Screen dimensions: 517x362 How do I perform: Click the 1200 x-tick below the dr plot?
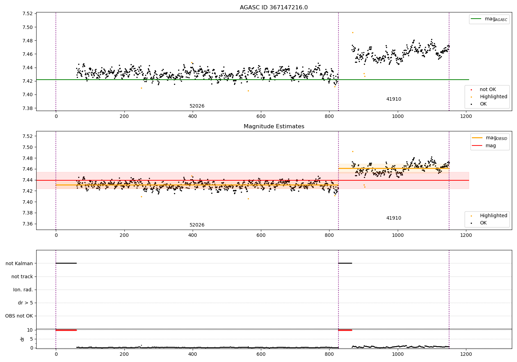(x=466, y=354)
